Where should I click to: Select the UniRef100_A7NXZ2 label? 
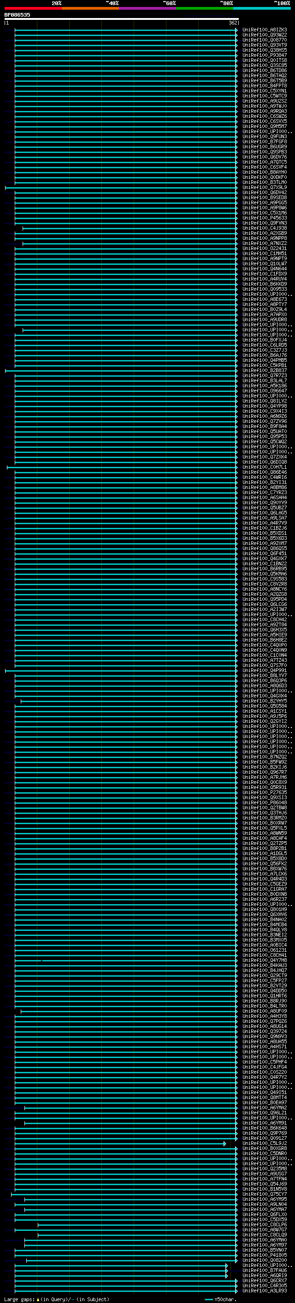coord(265,243)
